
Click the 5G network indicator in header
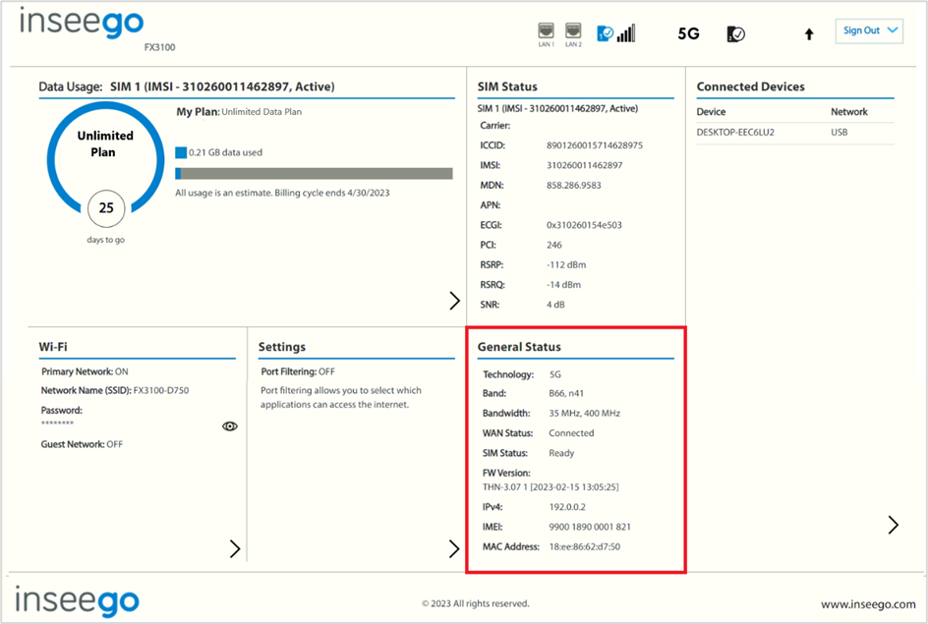point(688,33)
